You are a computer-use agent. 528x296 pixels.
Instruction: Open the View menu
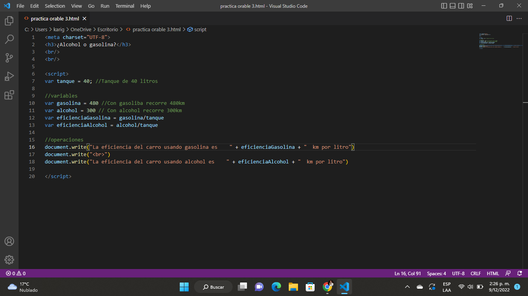coord(77,6)
